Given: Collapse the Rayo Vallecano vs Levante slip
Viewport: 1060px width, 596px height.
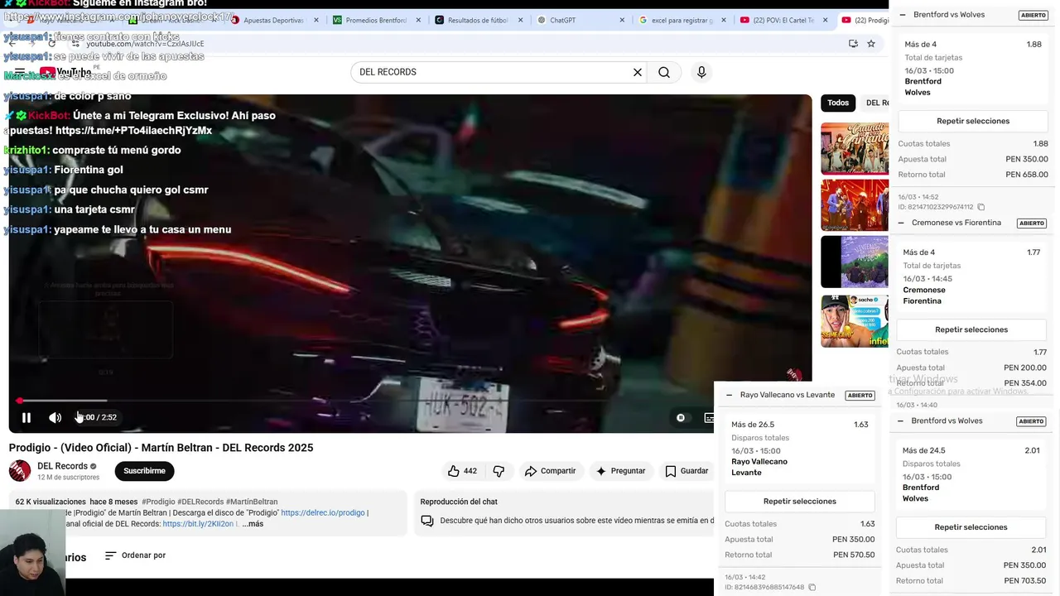Looking at the screenshot, I should click(x=729, y=395).
